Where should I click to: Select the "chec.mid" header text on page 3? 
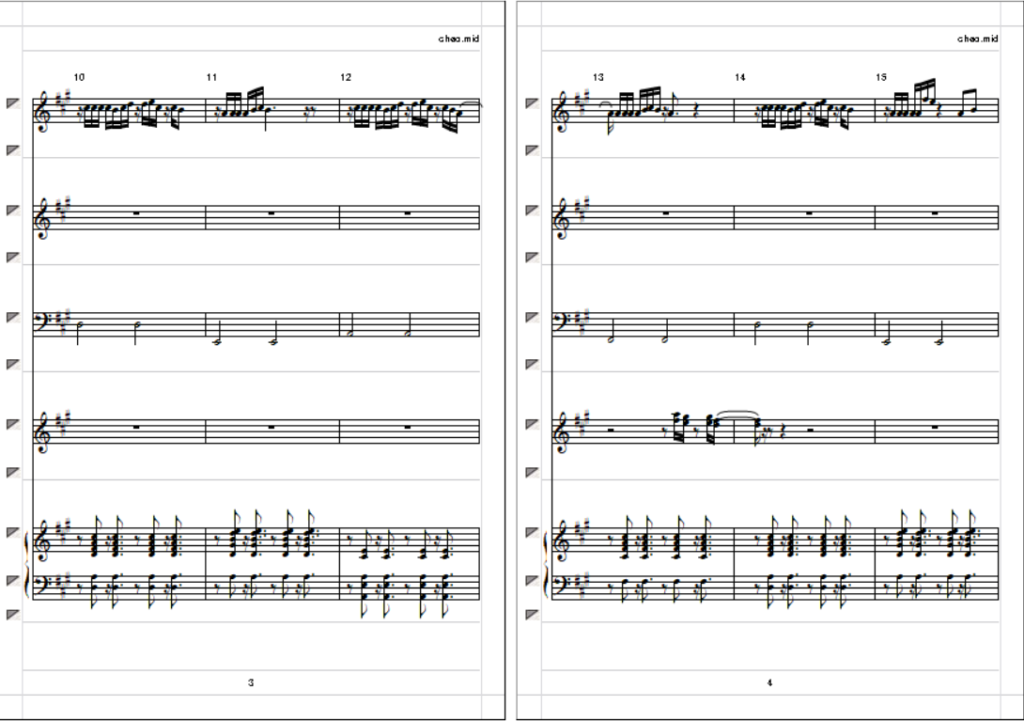(458, 39)
